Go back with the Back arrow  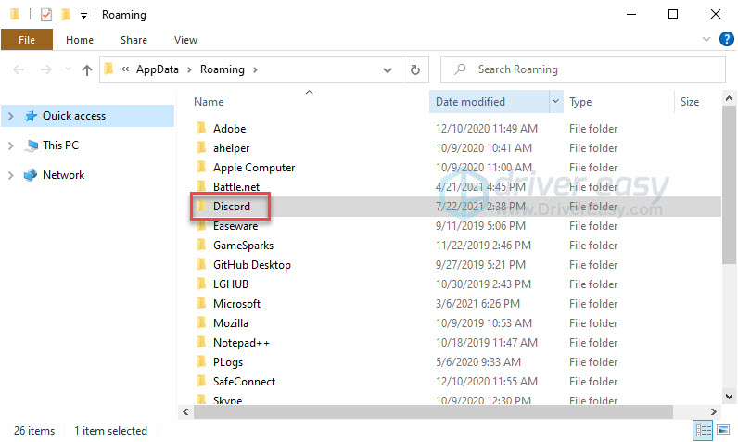point(19,70)
